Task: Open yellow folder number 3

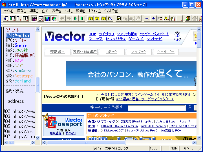Action: [x=103, y=19]
